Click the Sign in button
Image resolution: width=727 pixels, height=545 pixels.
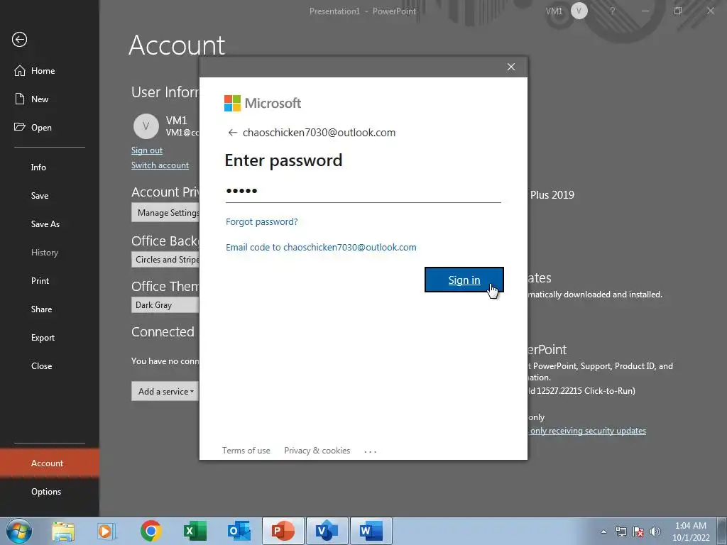tap(464, 280)
